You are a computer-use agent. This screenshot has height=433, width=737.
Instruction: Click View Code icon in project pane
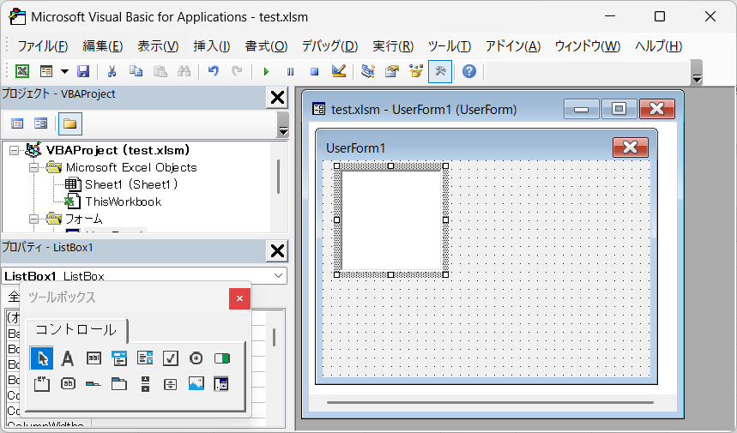[17, 123]
